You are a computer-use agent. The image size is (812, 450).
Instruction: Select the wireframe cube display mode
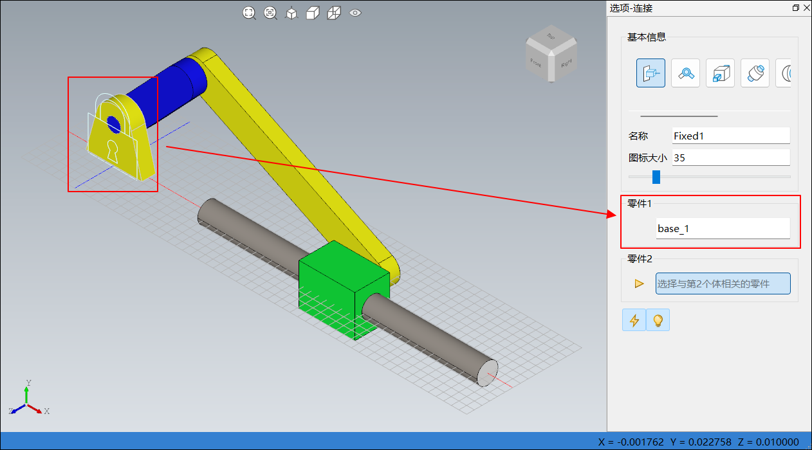tap(334, 13)
